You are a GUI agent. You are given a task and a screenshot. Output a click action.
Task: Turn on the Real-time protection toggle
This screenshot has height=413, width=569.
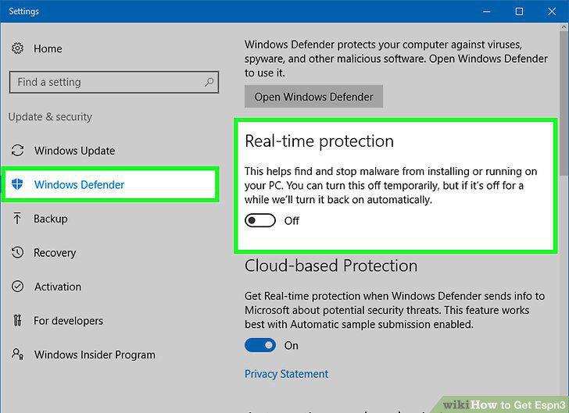(x=259, y=220)
